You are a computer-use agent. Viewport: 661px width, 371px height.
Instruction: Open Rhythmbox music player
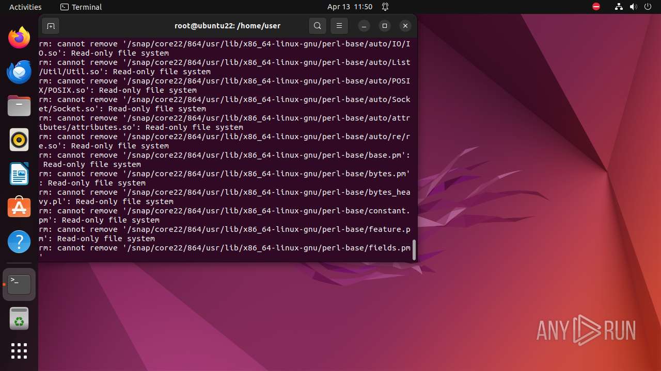(x=19, y=140)
